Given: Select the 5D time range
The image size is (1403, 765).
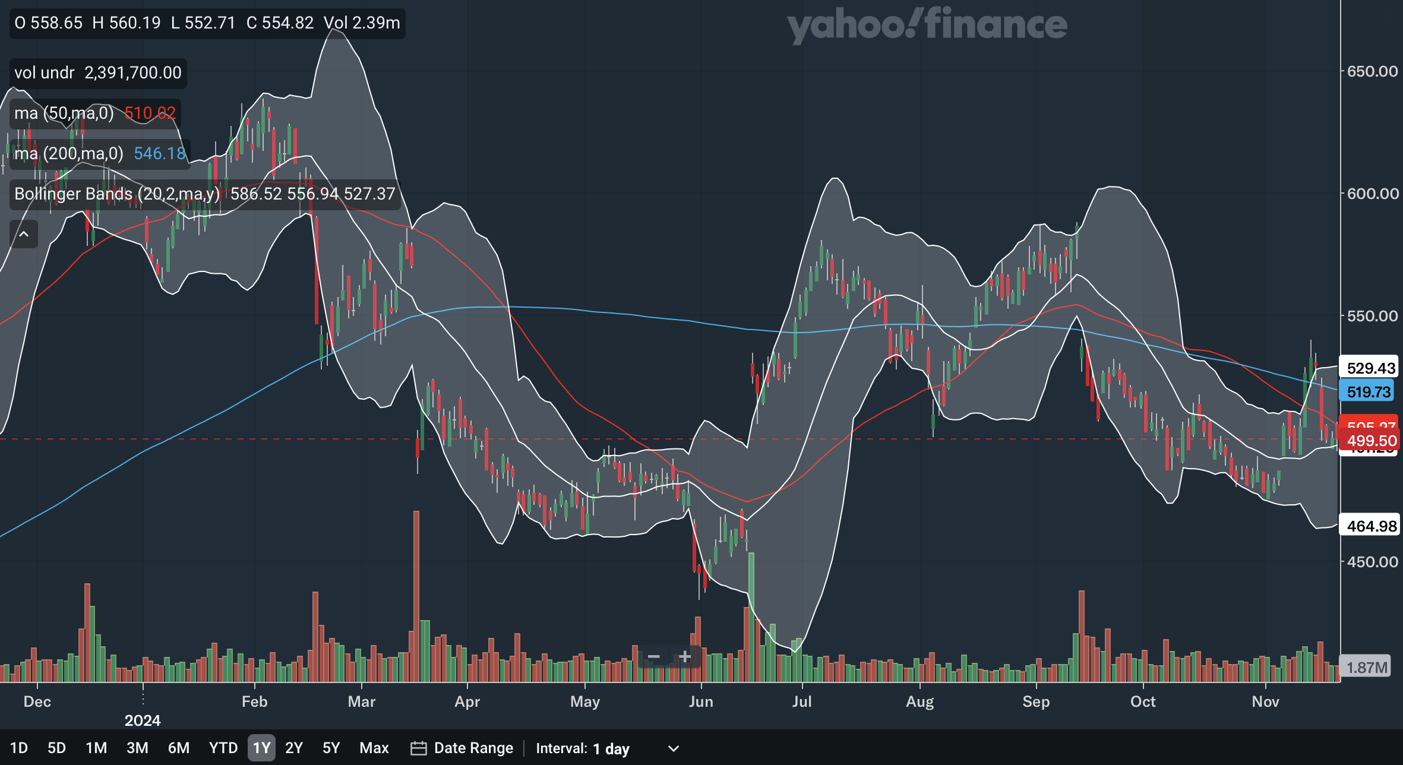Looking at the screenshot, I should (x=56, y=748).
